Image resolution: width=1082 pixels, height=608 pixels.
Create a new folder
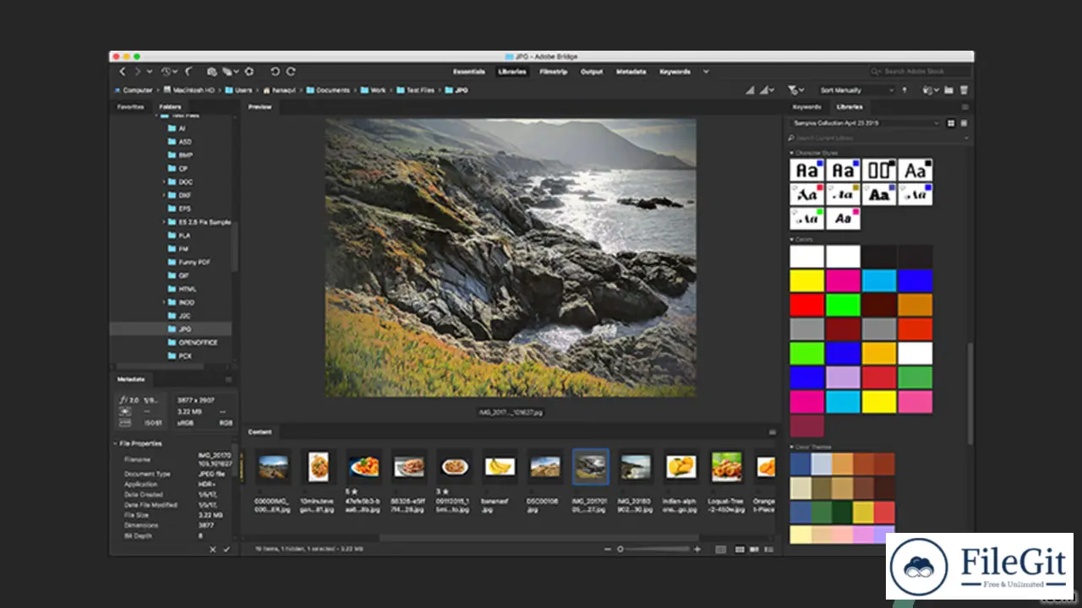tap(948, 90)
